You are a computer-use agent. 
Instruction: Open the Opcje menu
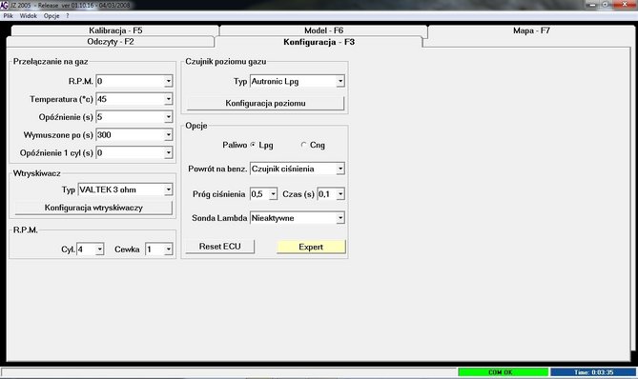click(x=51, y=16)
